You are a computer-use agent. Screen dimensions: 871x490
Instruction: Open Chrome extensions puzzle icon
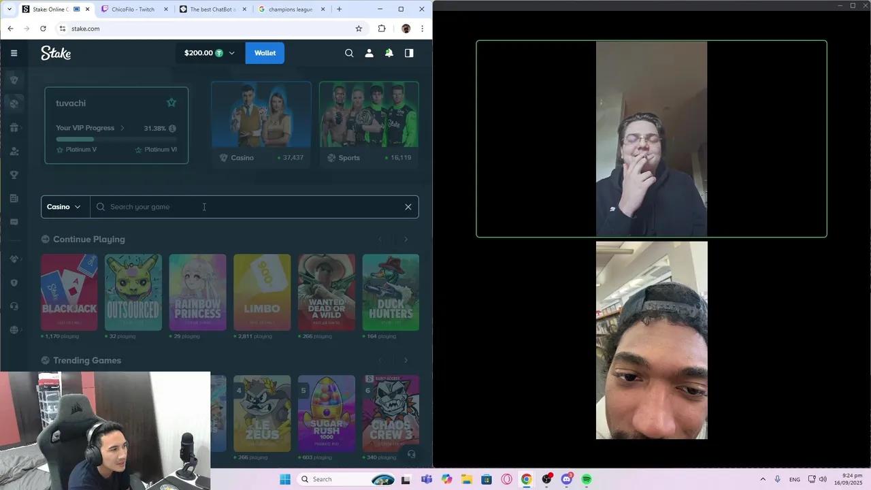point(382,29)
